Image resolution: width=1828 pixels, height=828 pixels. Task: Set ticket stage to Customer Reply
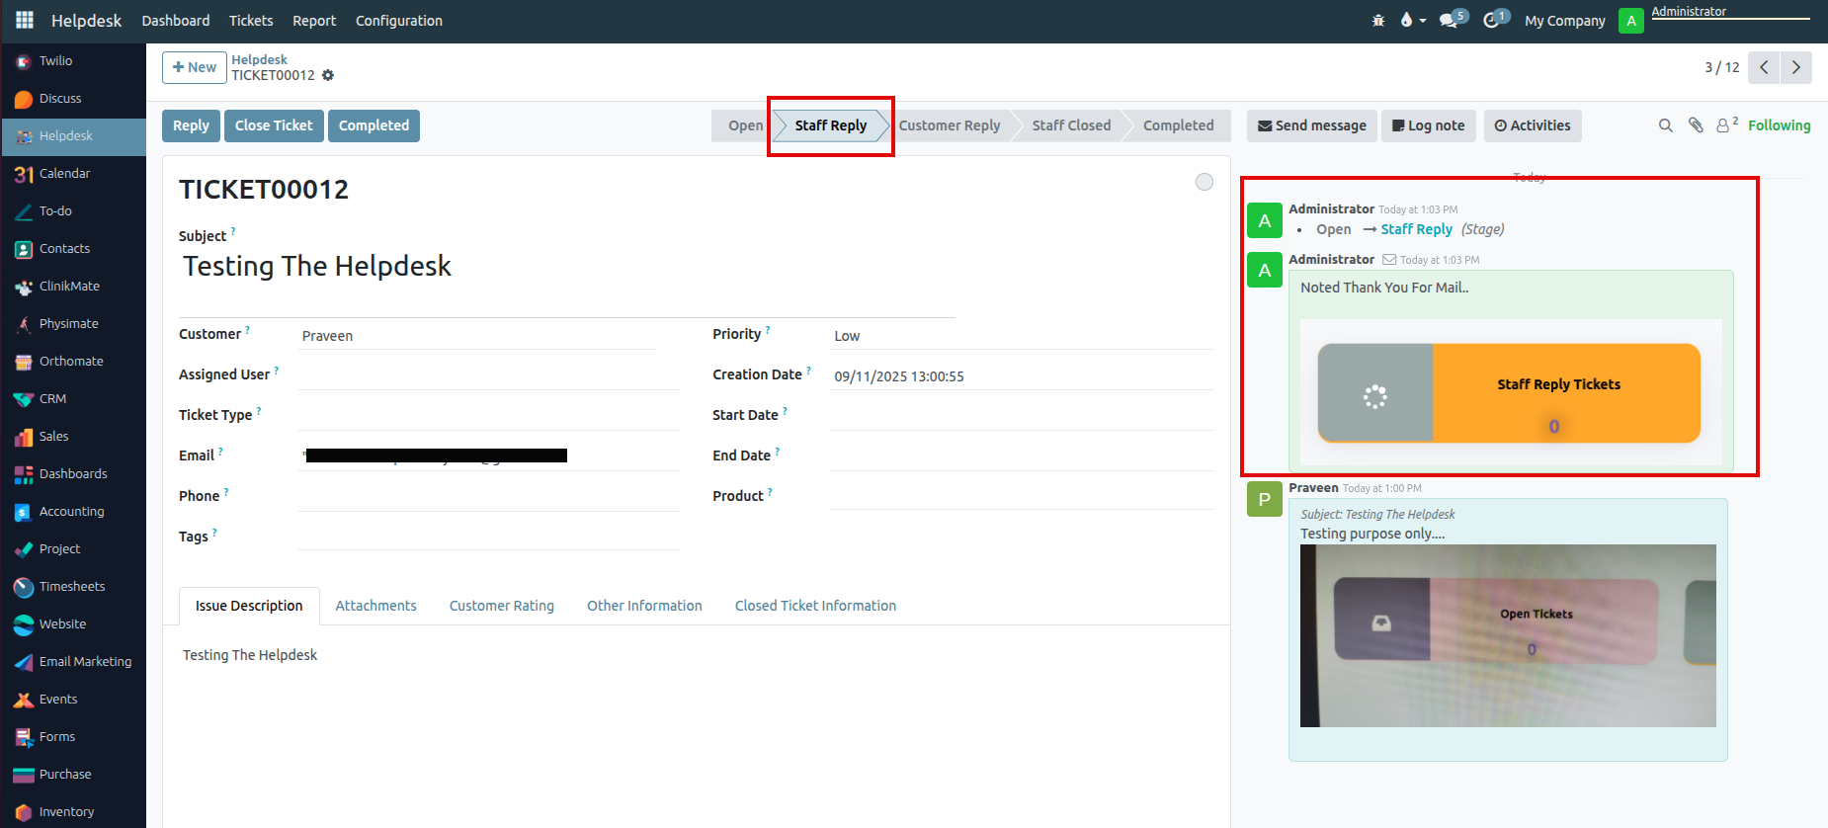tap(949, 125)
